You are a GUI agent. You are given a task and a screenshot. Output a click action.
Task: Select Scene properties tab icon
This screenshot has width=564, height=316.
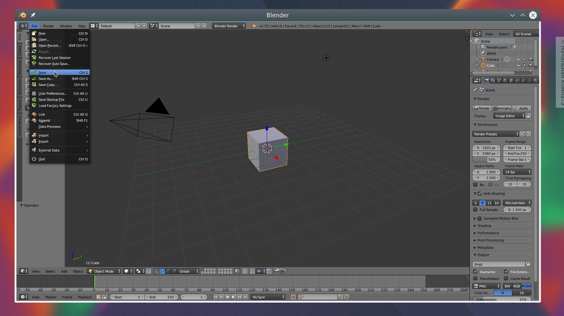click(499, 80)
